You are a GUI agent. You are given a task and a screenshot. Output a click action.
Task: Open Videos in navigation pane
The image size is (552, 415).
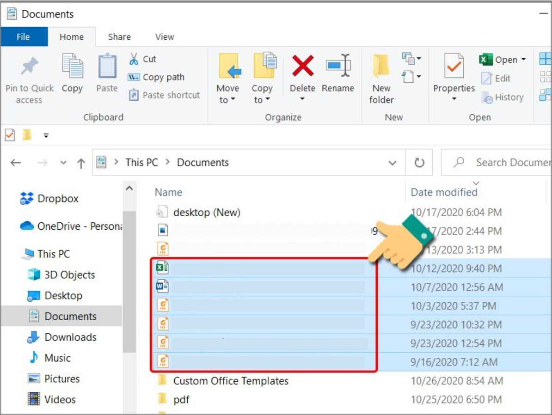(52, 399)
